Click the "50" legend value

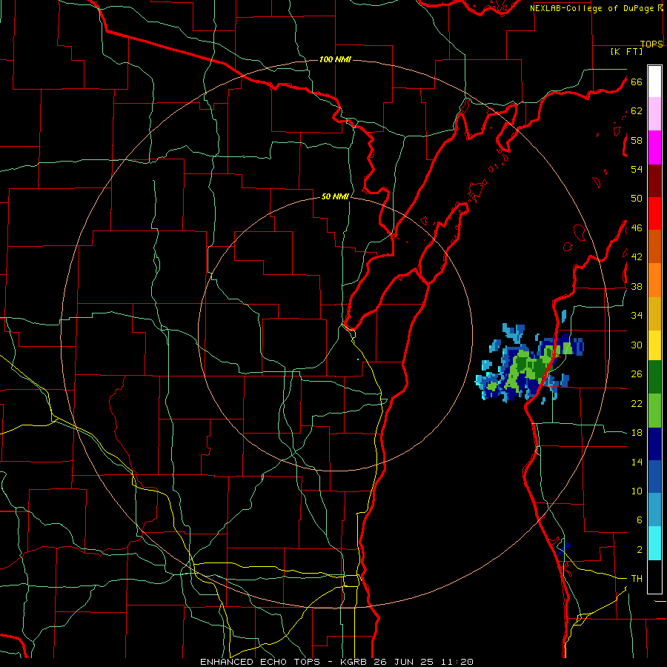637,199
